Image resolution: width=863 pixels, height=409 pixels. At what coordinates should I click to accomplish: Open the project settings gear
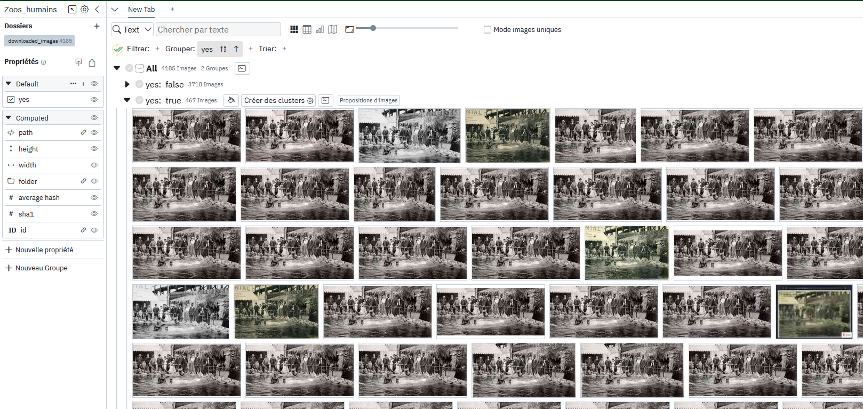pos(84,9)
